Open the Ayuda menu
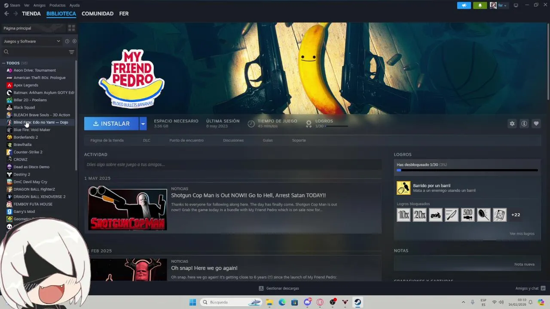The image size is (550, 309). tap(74, 6)
